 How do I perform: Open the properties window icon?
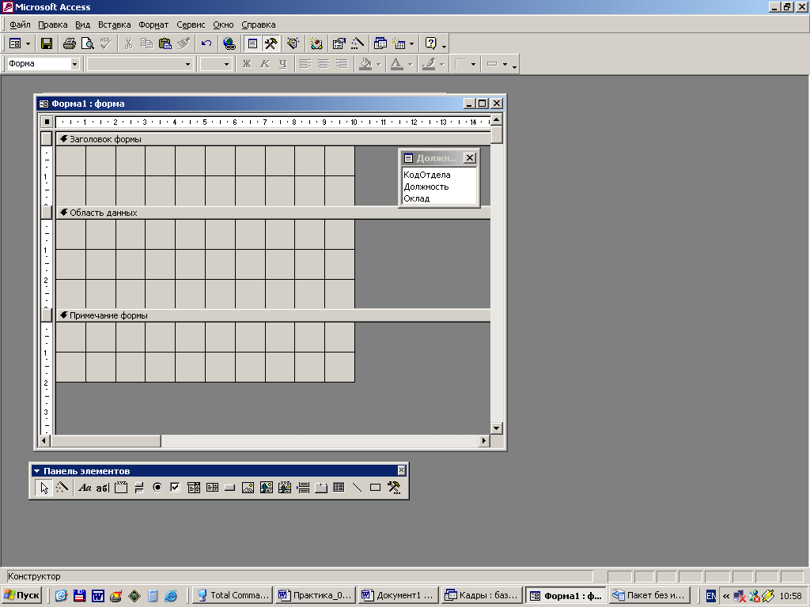[339, 44]
